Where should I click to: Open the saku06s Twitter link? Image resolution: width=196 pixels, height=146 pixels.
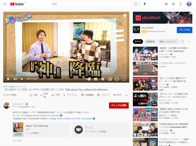point(46,116)
